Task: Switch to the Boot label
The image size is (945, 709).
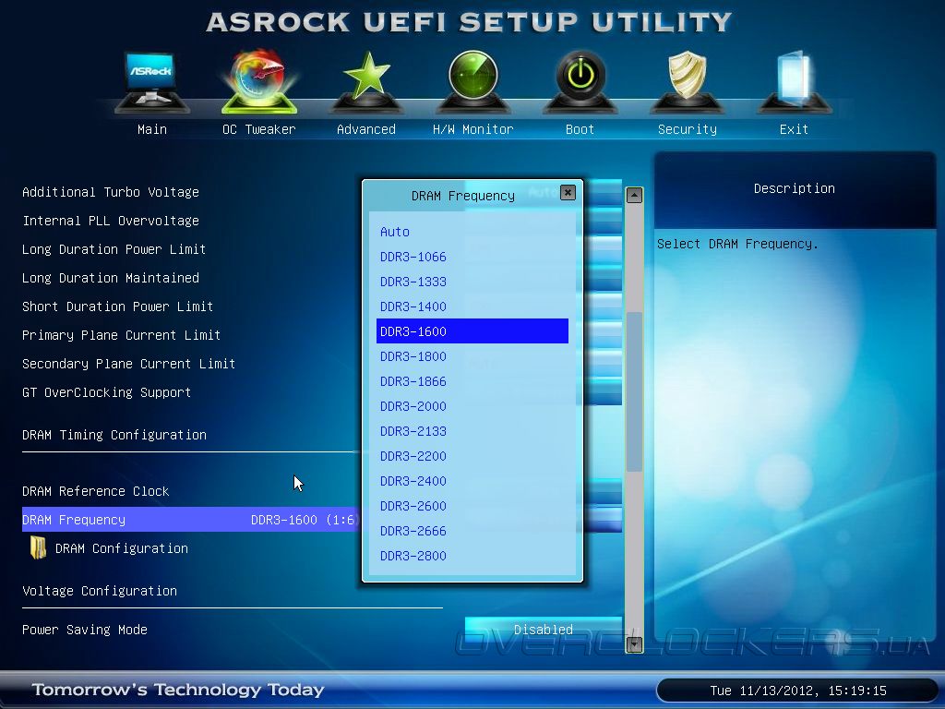Action: click(x=580, y=129)
